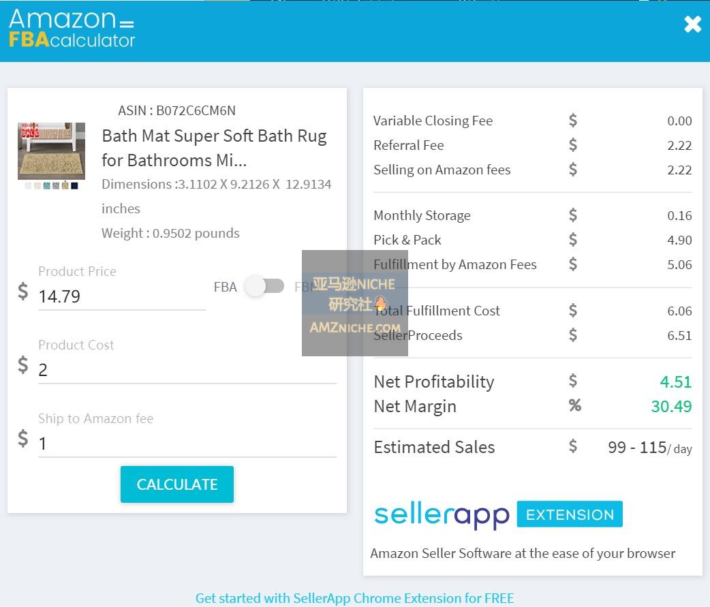The image size is (710, 607).
Task: Click the "Product Price" field label
Action: [x=78, y=272]
